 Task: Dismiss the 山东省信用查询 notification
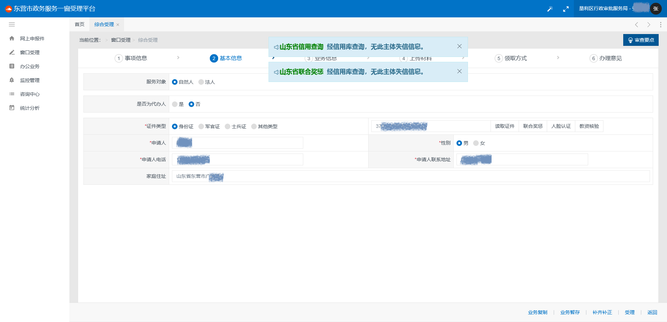(459, 47)
